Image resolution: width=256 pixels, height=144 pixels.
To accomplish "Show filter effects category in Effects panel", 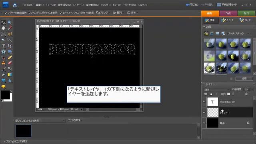I will click(206, 34).
